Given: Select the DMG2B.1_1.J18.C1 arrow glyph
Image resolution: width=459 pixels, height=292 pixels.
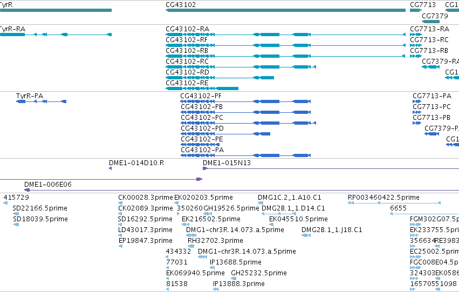Looking at the screenshot, I should click(306, 235).
